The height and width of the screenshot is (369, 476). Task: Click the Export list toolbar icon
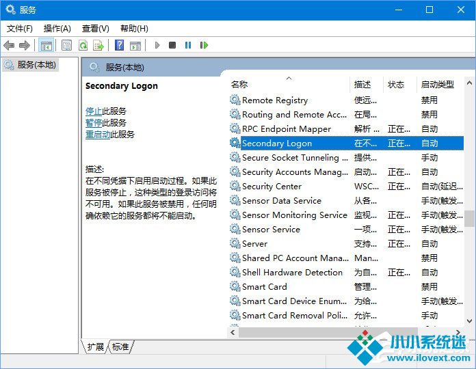[98, 46]
